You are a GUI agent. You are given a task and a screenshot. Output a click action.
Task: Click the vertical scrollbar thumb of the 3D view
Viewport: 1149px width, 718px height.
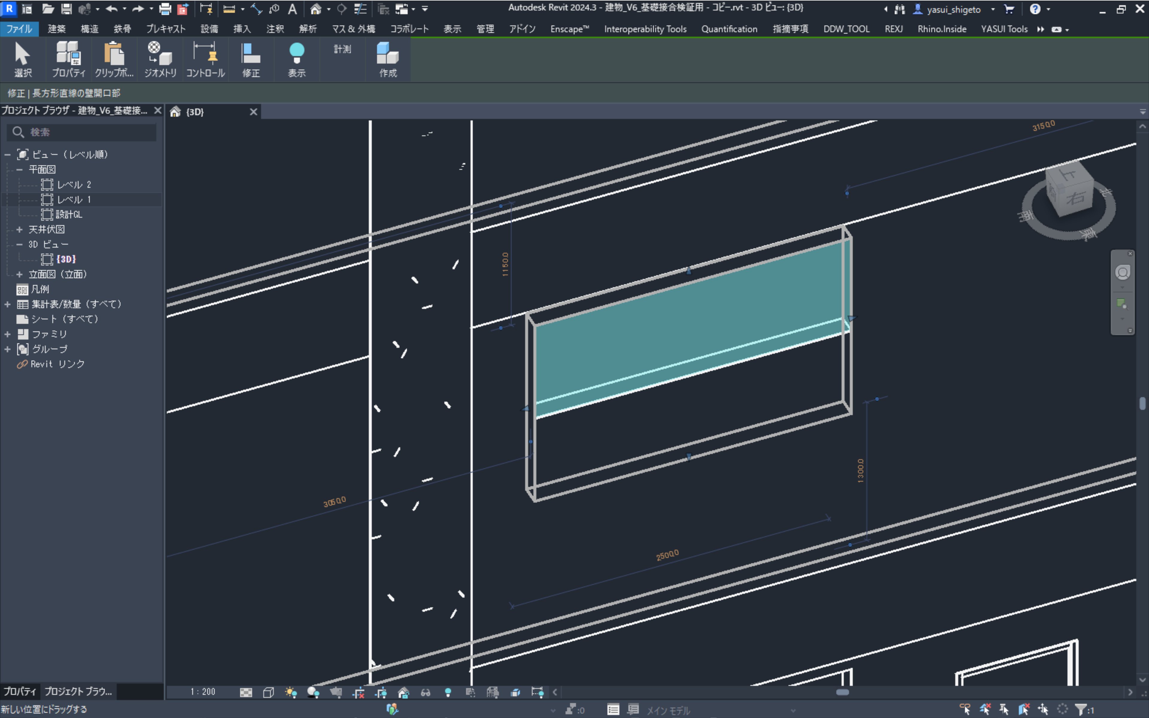click(1142, 403)
